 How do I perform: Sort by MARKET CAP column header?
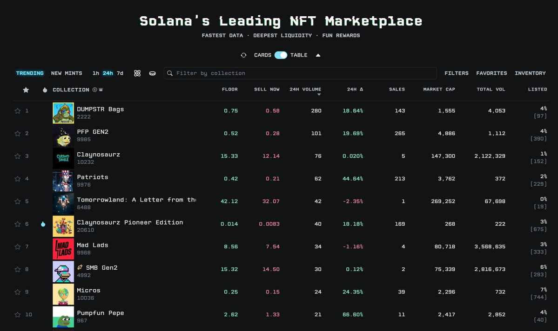pos(439,90)
